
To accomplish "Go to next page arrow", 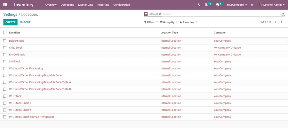I will click(282, 22).
